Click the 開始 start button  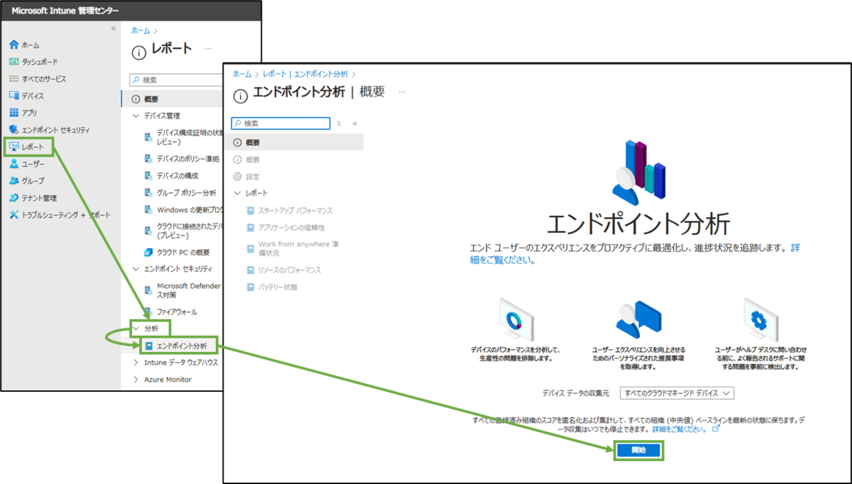tap(638, 451)
